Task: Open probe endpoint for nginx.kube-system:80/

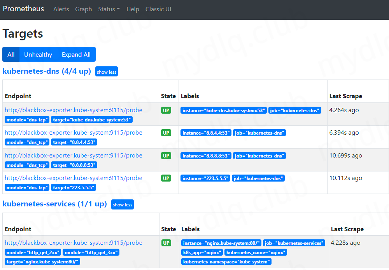Action: 74,243
